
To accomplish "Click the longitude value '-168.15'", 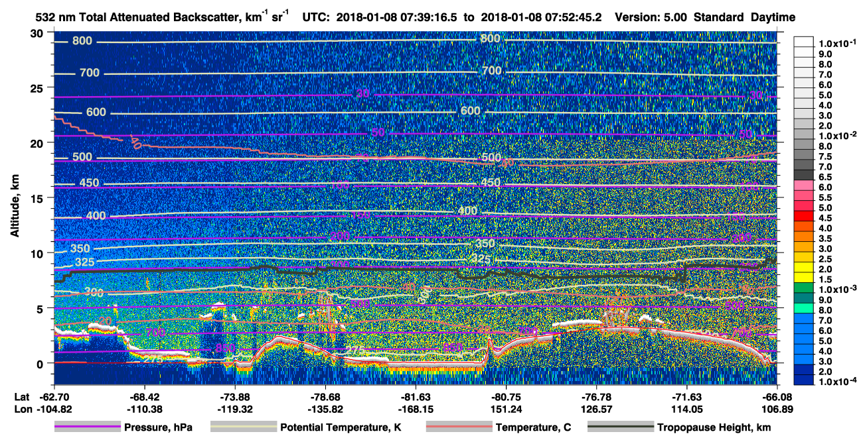I will 415,409.
